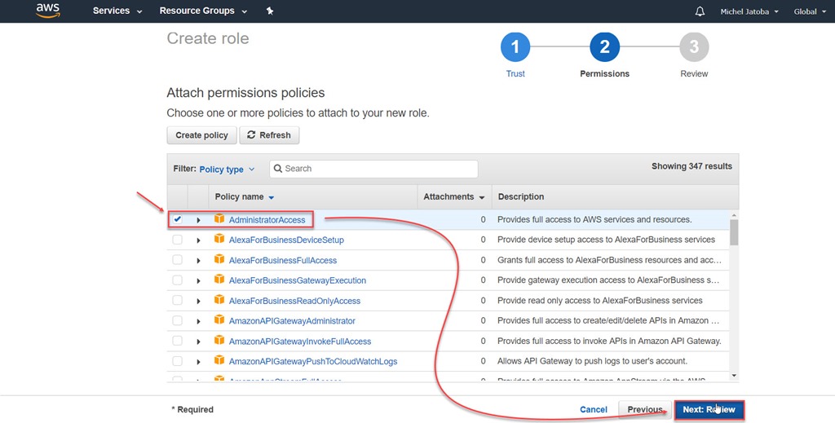This screenshot has height=423, width=835.
Task: Open the AlexaForBusinessDeviceSetup policy link
Action: point(286,240)
